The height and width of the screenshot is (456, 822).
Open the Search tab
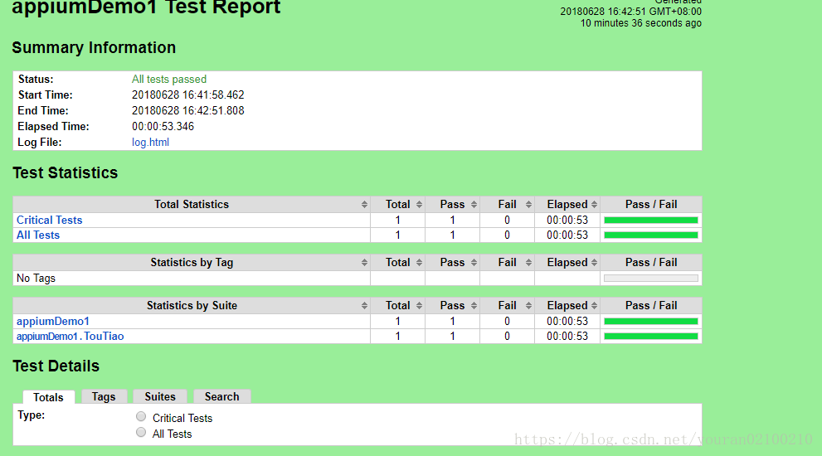221,397
